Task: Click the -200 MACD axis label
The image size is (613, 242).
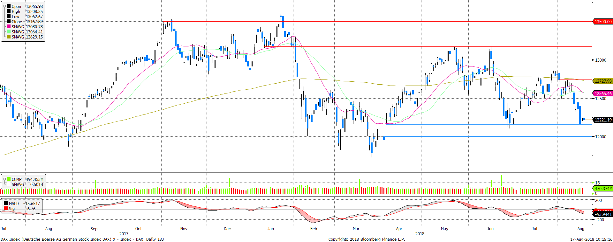Action: (x=600, y=220)
